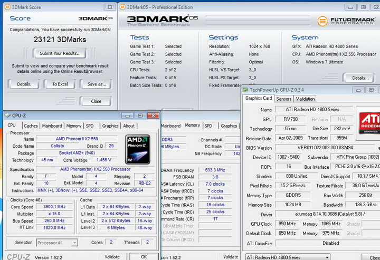Click Validate in background CPU-Z window
The height and width of the screenshot is (260, 380).
pyautogui.click(x=231, y=257)
